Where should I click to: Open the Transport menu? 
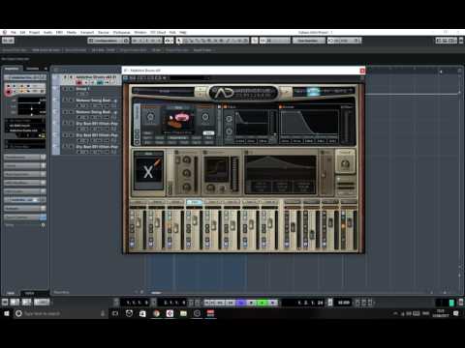pyautogui.click(x=87, y=33)
